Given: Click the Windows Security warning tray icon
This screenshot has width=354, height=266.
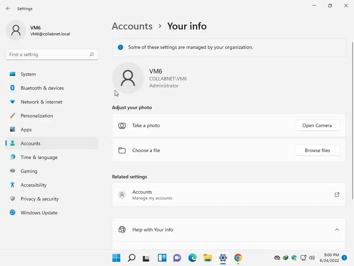Looking at the screenshot, I should click(294, 258).
